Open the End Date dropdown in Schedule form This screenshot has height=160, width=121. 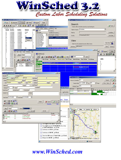point(31,97)
